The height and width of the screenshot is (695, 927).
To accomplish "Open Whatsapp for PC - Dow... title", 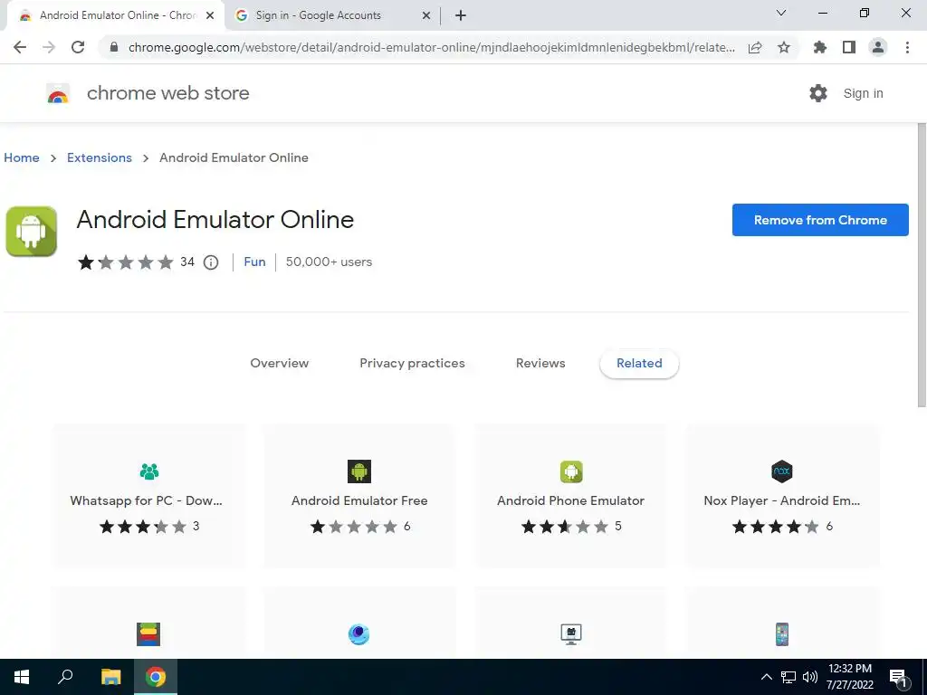I will [146, 500].
